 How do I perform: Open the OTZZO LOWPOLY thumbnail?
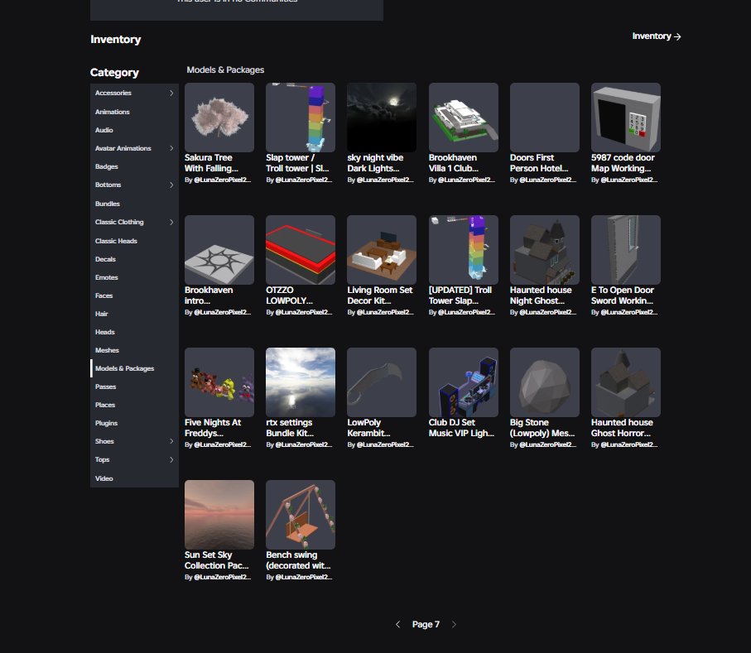[x=301, y=250]
